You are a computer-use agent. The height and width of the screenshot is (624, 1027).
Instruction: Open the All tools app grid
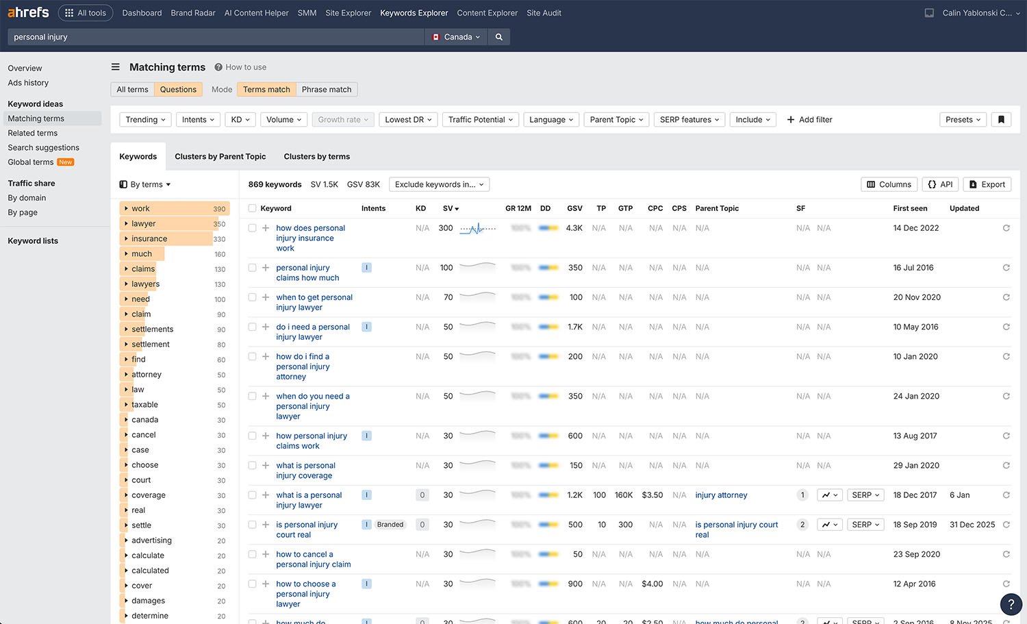(85, 12)
